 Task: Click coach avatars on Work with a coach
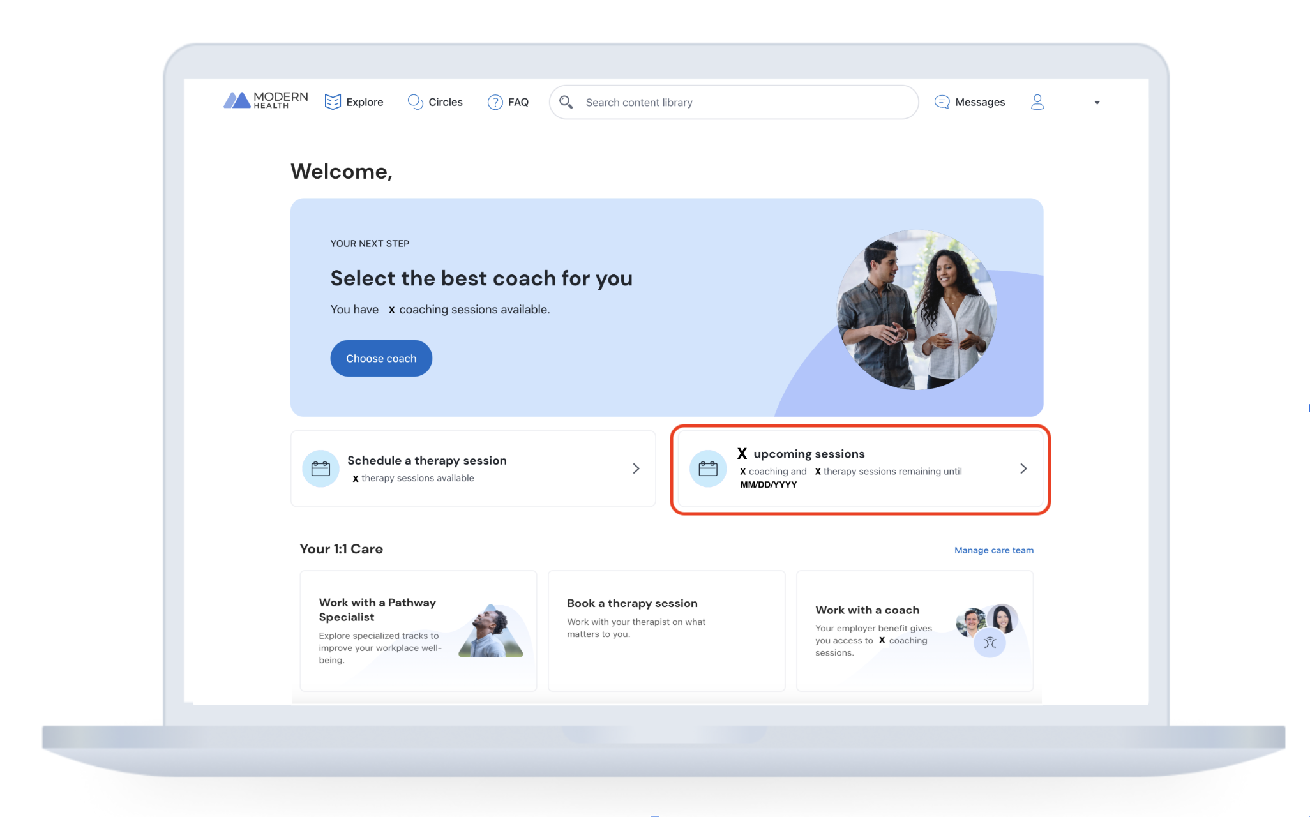[x=988, y=630]
